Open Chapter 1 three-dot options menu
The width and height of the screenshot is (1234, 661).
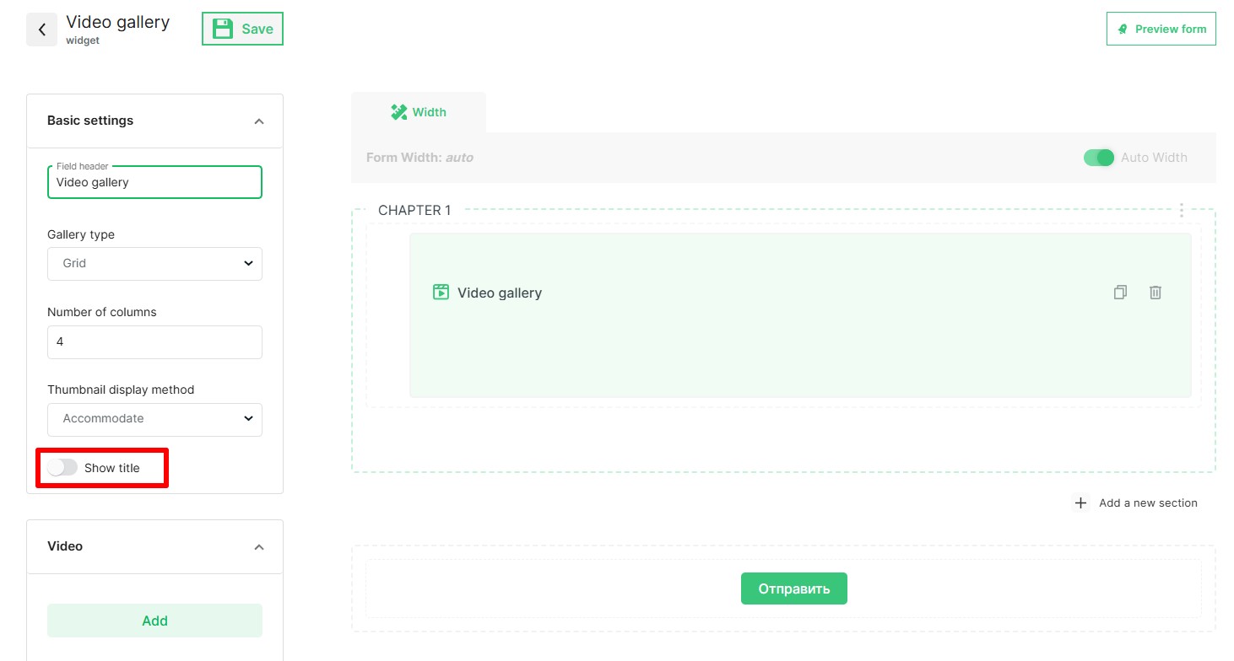[1182, 210]
